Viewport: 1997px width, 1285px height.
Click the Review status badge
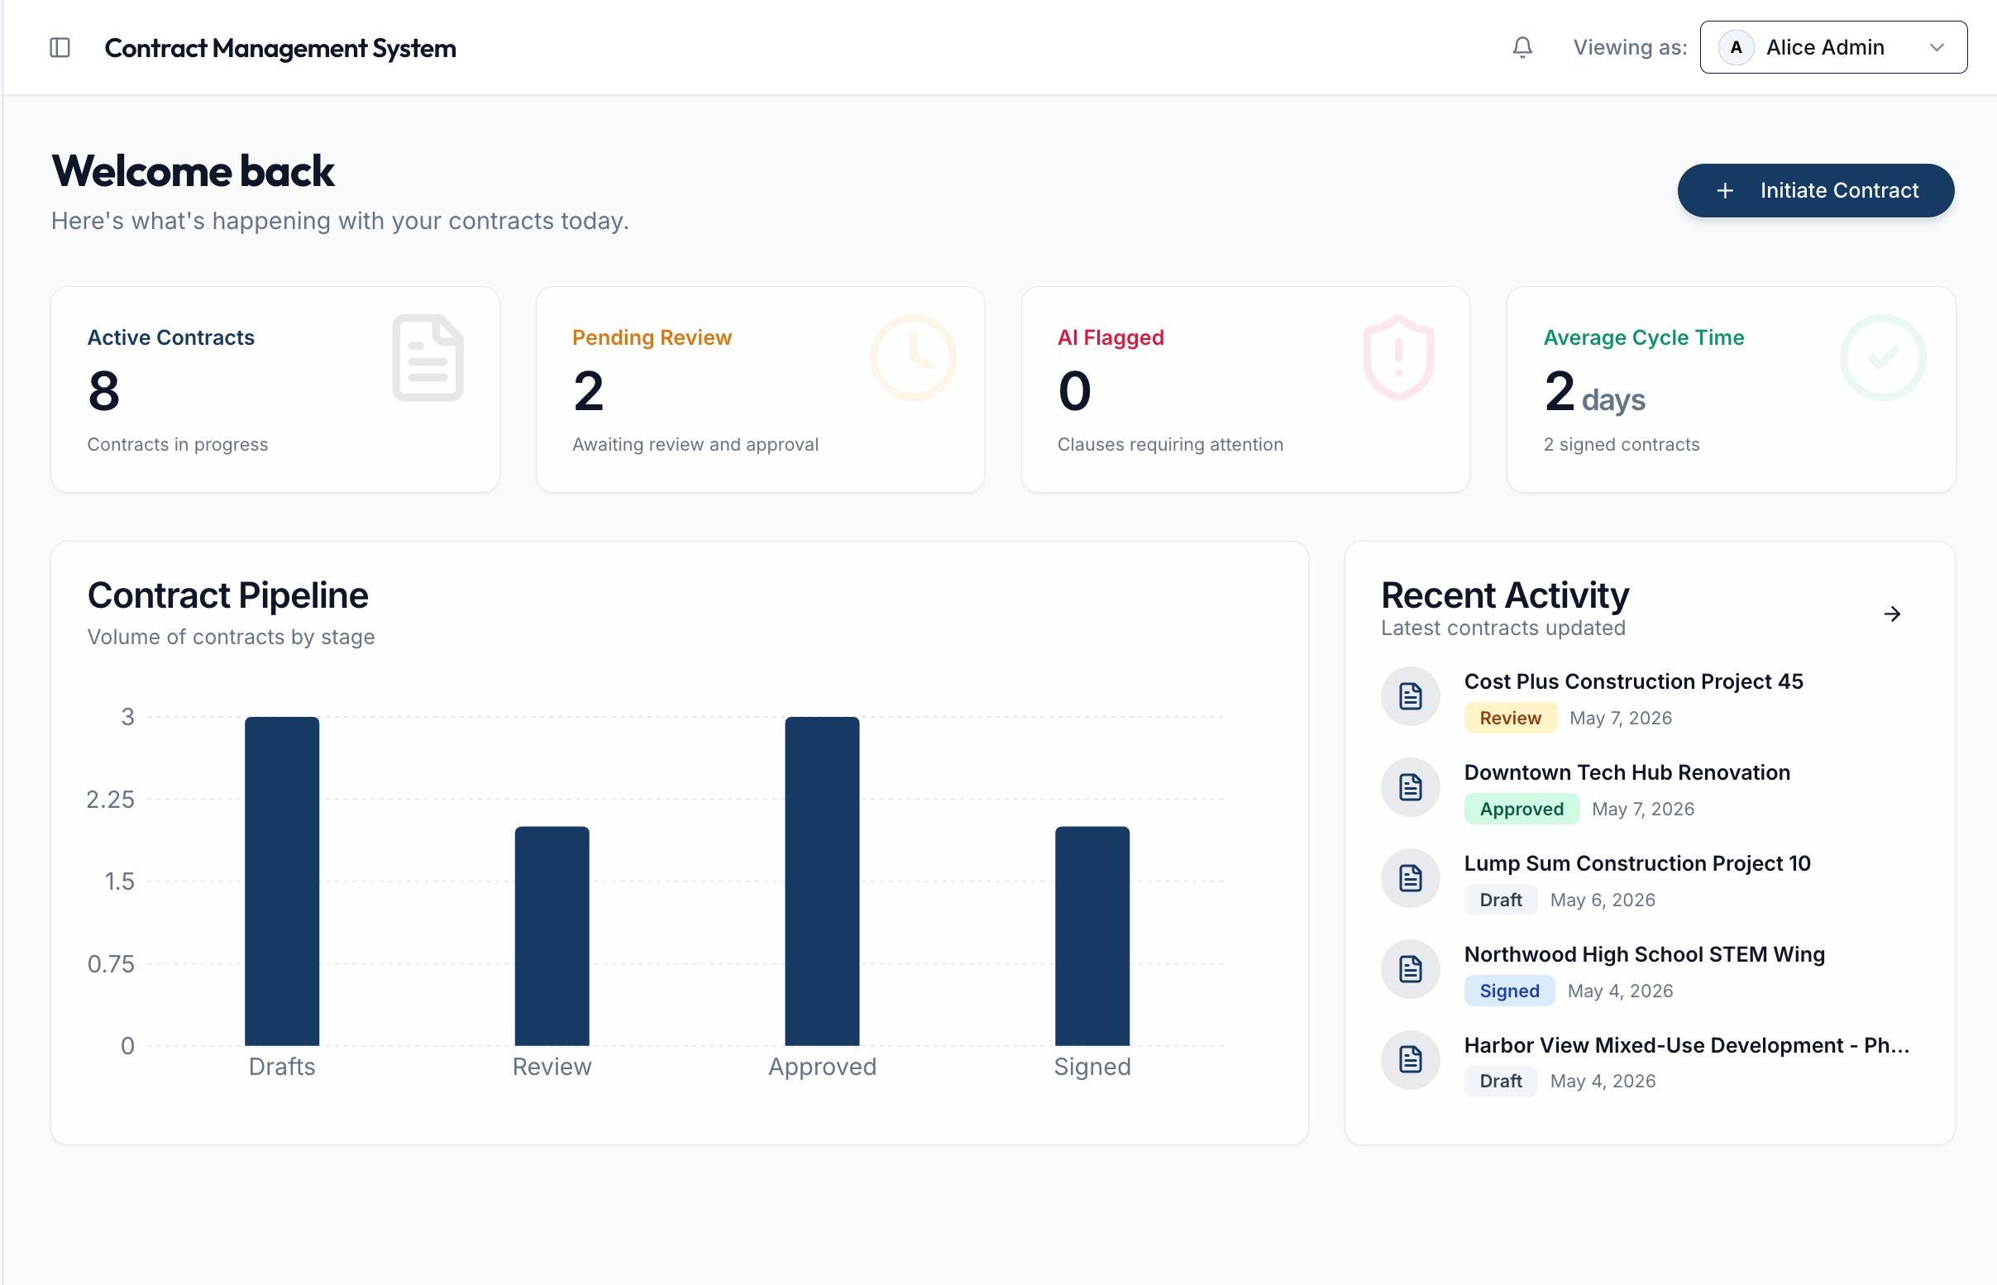coord(1511,719)
